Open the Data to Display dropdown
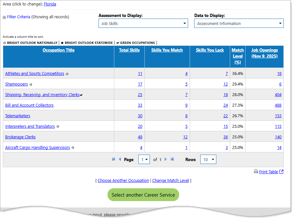This screenshot has height=220, width=294. pyautogui.click(x=239, y=23)
